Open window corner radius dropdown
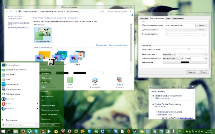The width and height of the screenshot is (215, 134). 169,54
